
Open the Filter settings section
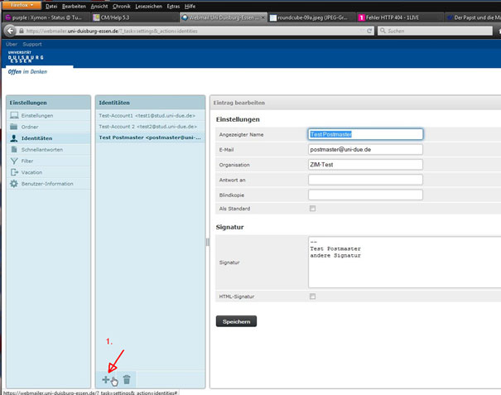point(27,161)
